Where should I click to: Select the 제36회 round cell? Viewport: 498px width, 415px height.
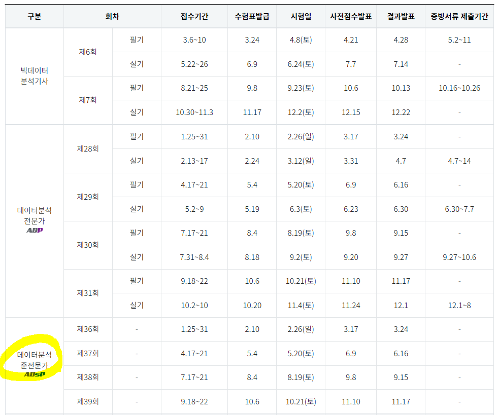click(88, 329)
